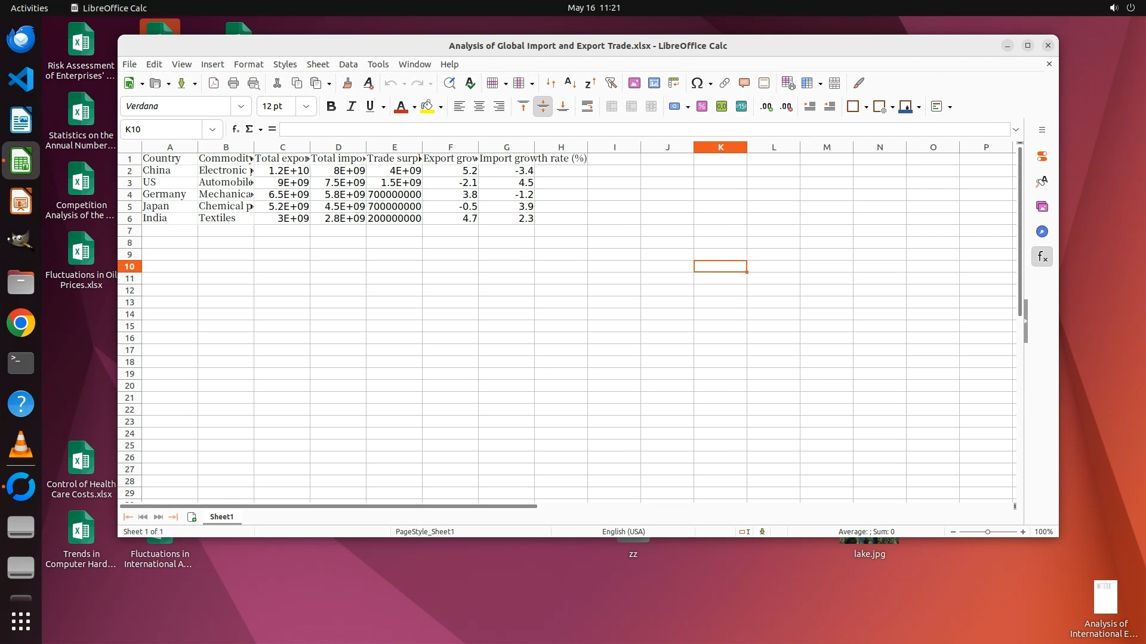The height and width of the screenshot is (644, 1146).
Task: Format cells as percent
Action: coord(702,107)
